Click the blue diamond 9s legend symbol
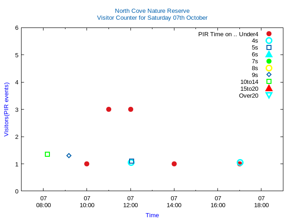The width and height of the screenshot is (293, 220). [269, 75]
